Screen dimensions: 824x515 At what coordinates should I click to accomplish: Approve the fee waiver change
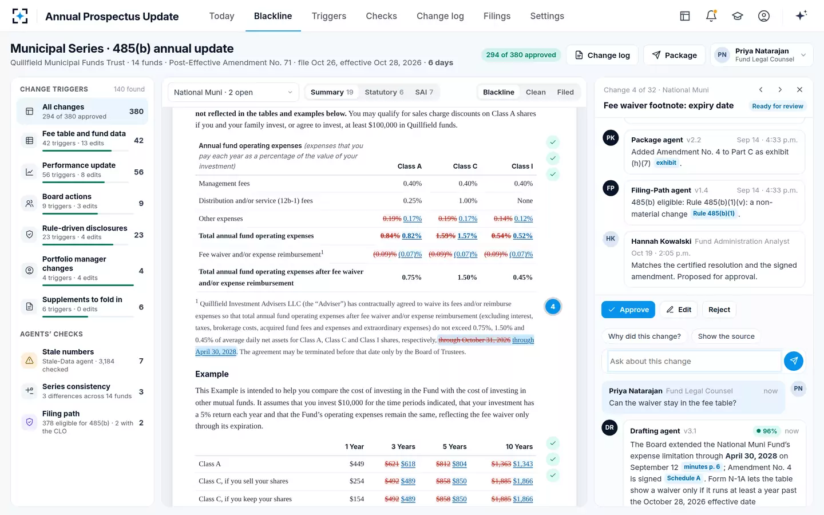tap(628, 310)
